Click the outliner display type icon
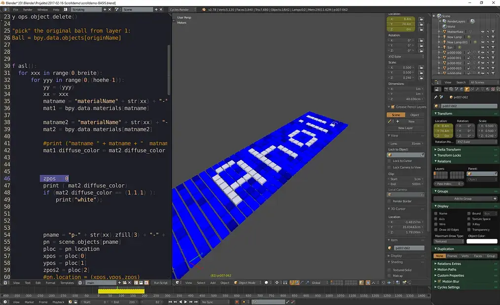This screenshot has width=500, height=305. point(438,82)
